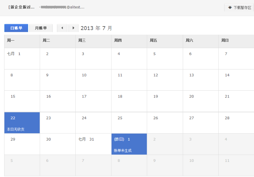Select day 27 in the calendar
254x177 pixels.
point(201,123)
